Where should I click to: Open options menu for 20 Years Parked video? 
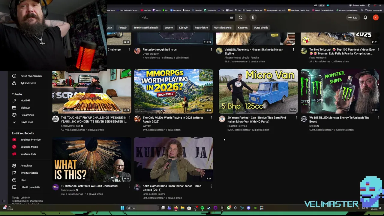point(296,118)
